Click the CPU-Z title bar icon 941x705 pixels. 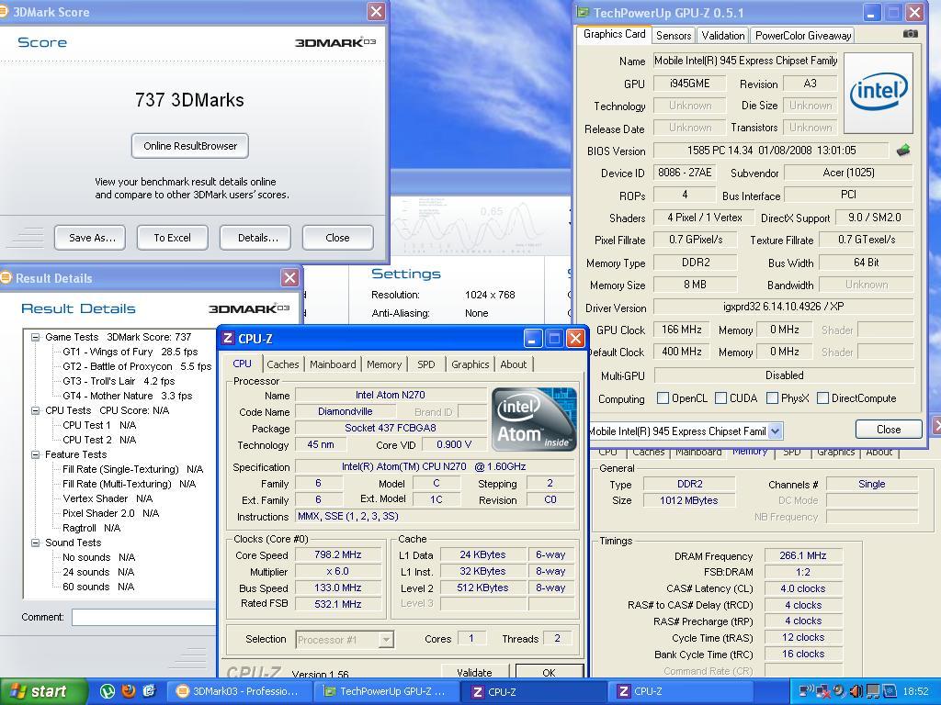point(228,339)
